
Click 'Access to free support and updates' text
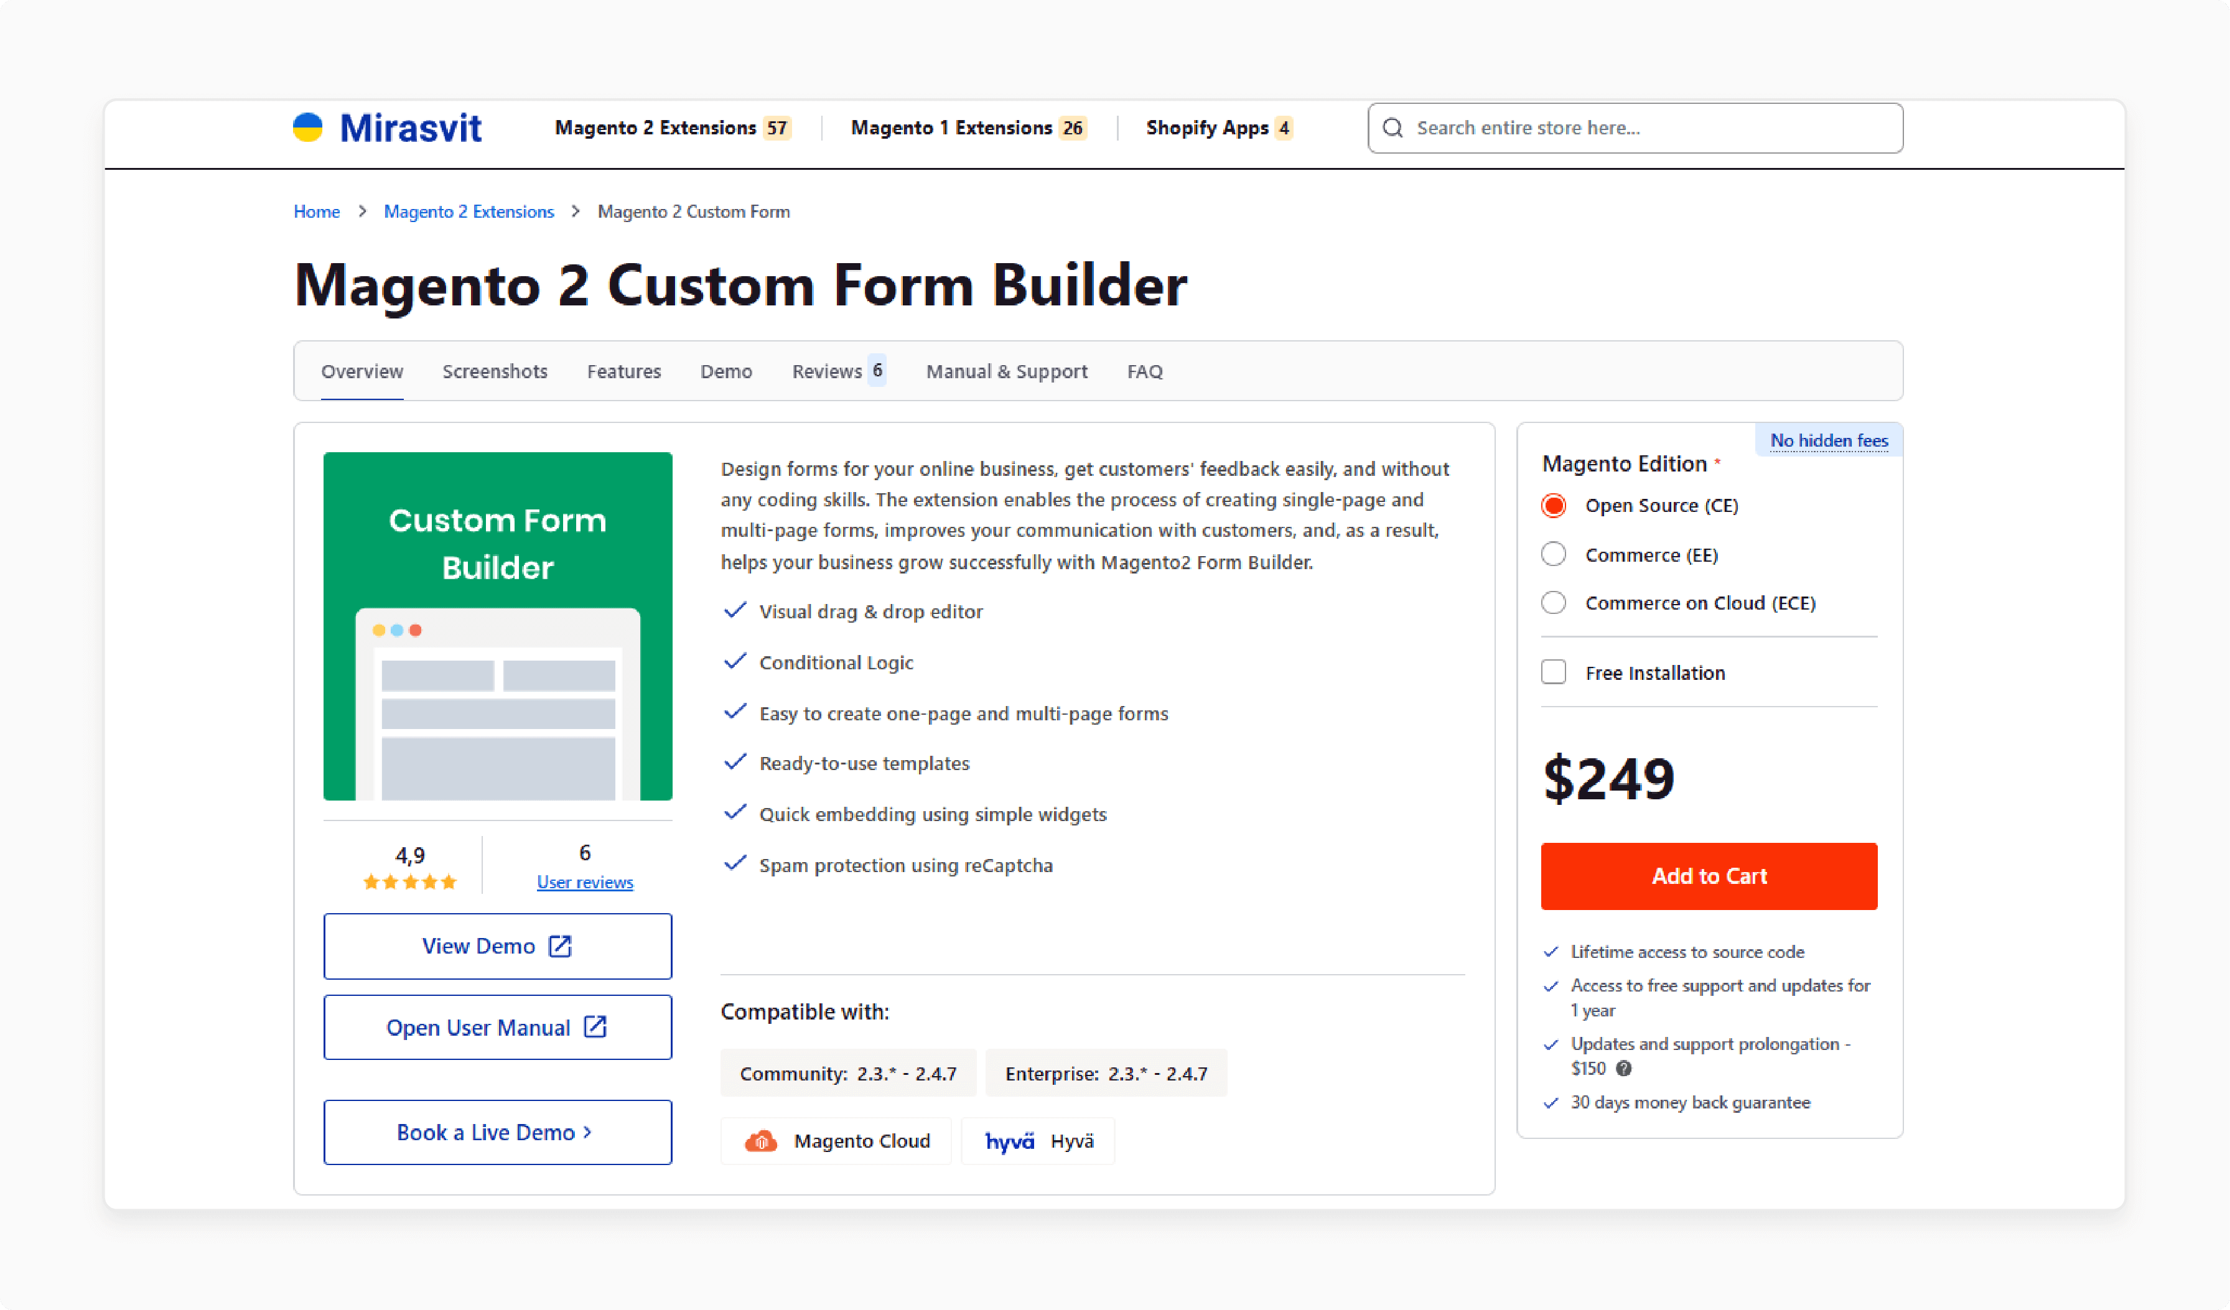[1720, 997]
